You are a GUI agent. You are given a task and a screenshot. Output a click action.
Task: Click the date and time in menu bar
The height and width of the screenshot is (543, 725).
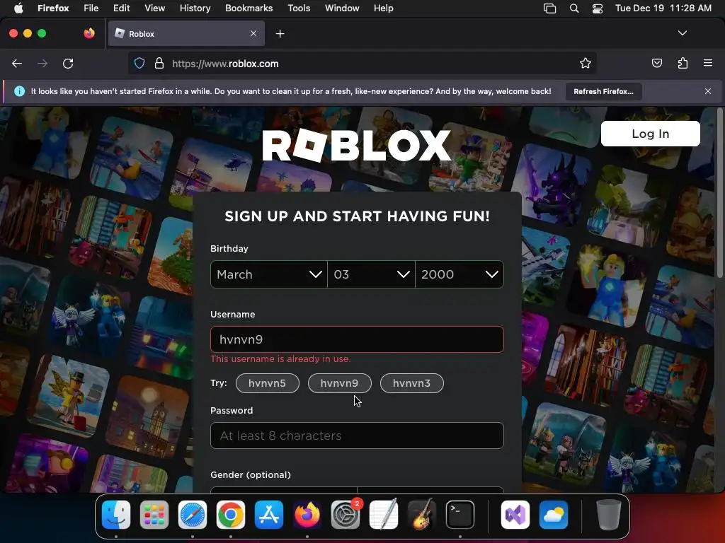(x=663, y=8)
